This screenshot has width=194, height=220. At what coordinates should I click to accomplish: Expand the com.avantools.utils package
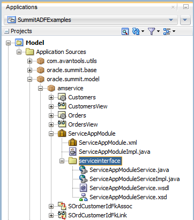point(29,61)
